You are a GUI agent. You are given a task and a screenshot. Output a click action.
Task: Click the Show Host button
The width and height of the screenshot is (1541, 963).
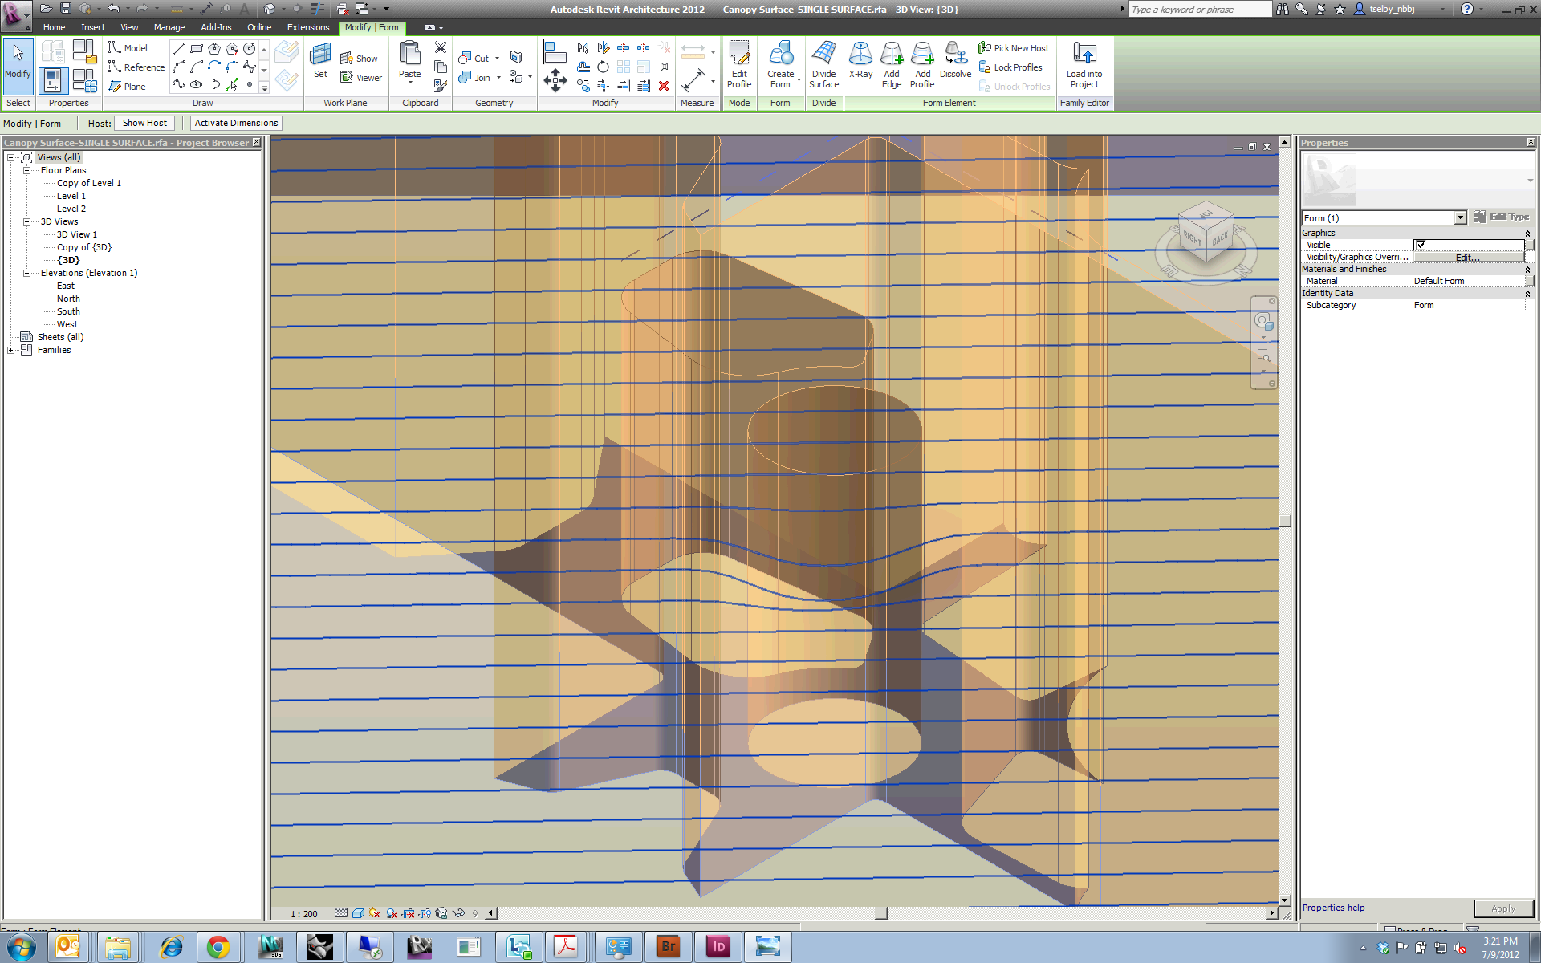[x=144, y=123]
